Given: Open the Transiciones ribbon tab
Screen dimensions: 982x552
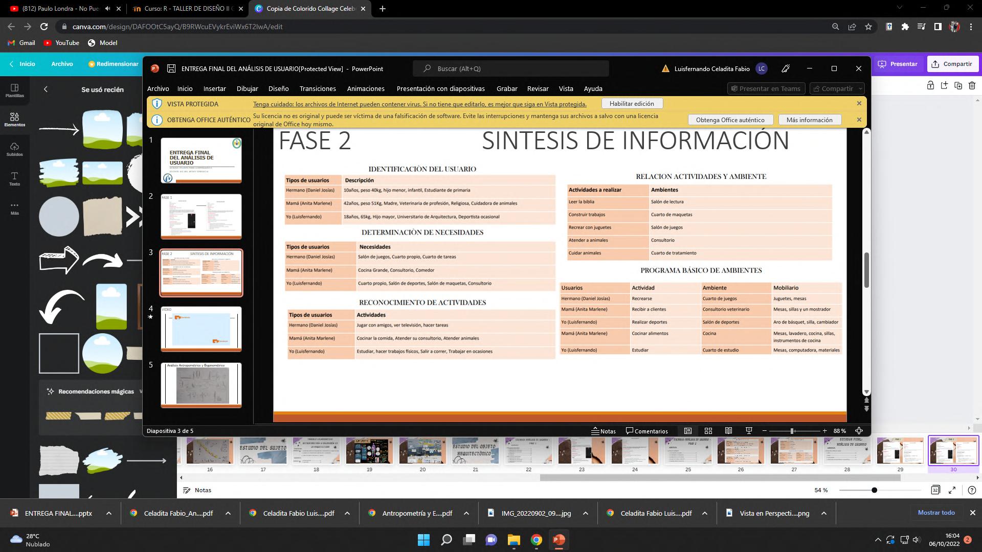Looking at the screenshot, I should 318,88.
